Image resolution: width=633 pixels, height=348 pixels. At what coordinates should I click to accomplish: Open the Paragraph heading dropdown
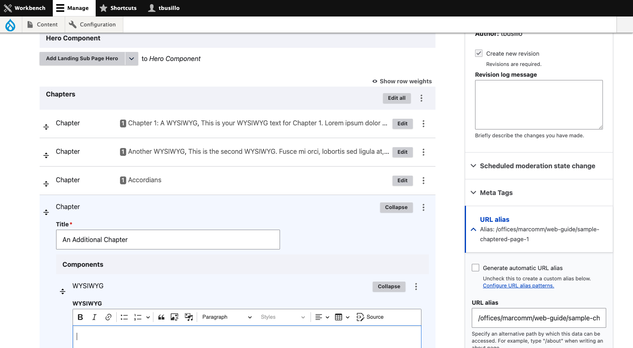point(227,317)
